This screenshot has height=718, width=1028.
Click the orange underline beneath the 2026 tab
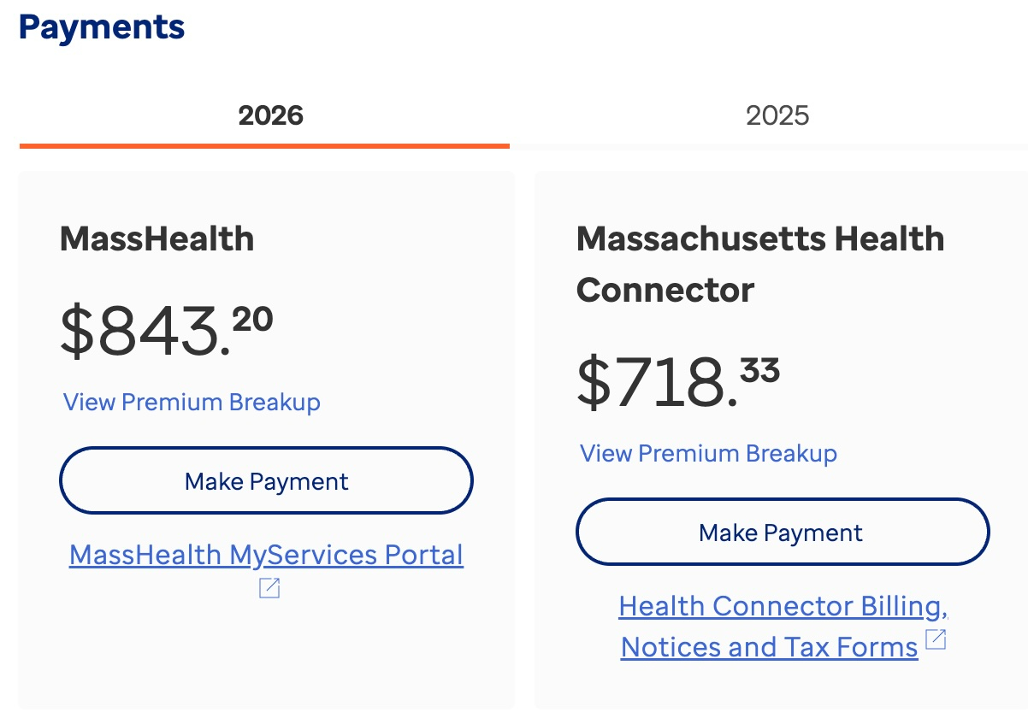coord(264,146)
